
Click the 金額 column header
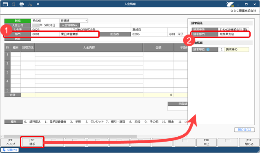coord(158,48)
